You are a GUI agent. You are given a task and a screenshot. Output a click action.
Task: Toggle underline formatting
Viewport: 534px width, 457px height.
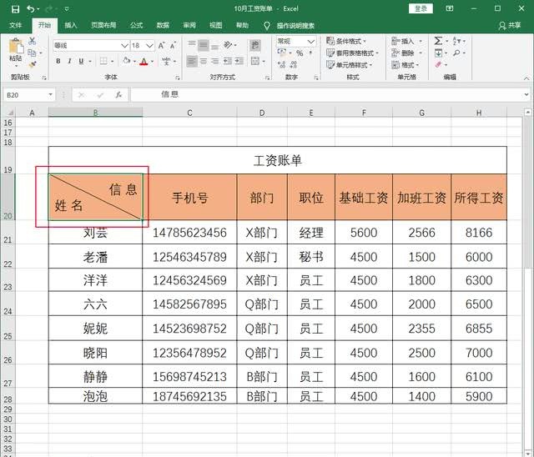coord(81,61)
